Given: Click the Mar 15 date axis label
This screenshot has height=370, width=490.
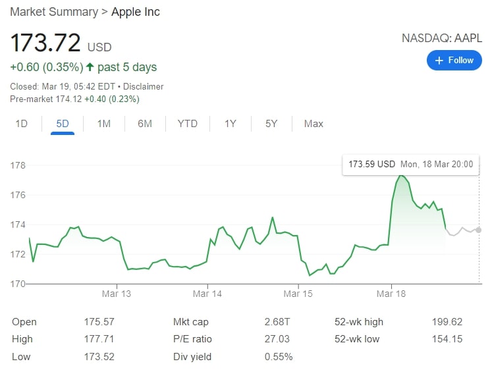Looking at the screenshot, I should pos(297,294).
